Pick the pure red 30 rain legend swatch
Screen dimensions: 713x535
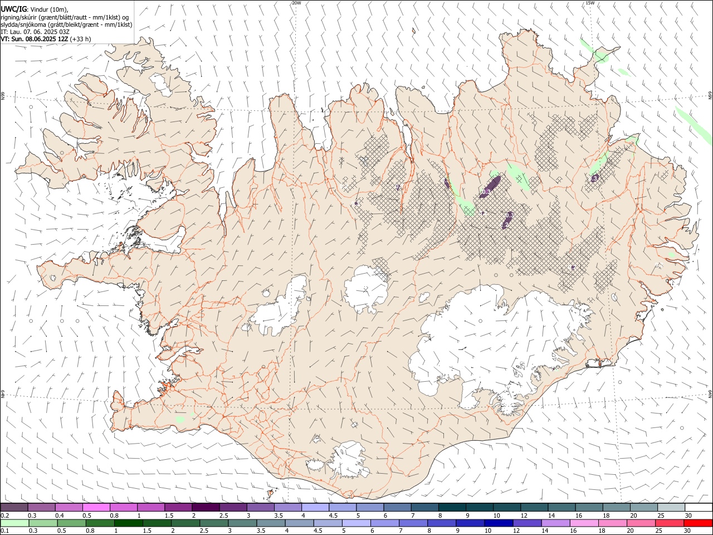coord(698,523)
